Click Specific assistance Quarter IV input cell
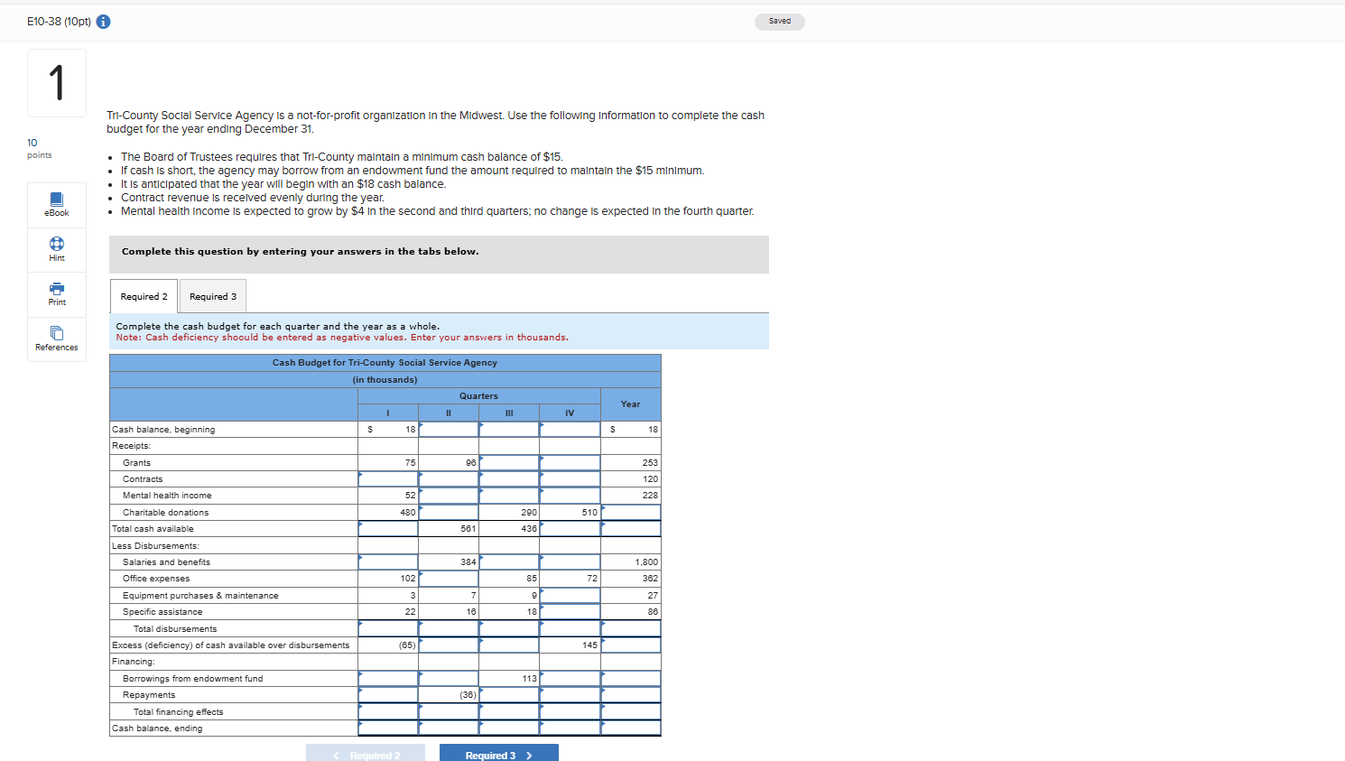1345x761 pixels. (x=570, y=612)
